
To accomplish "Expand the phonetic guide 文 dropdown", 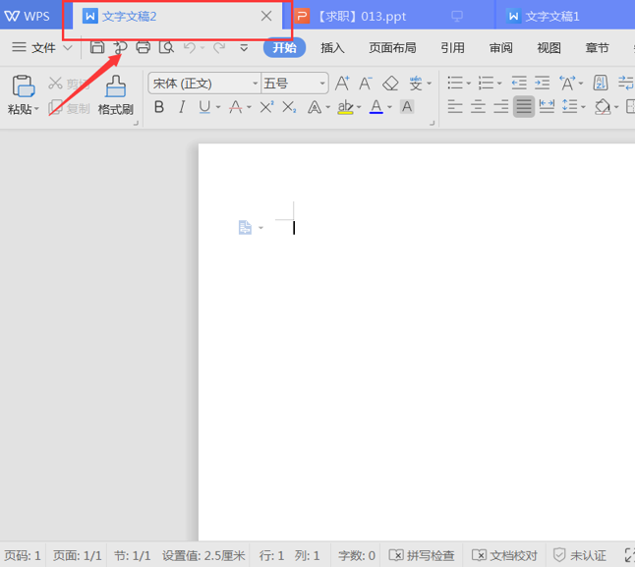I will (430, 84).
